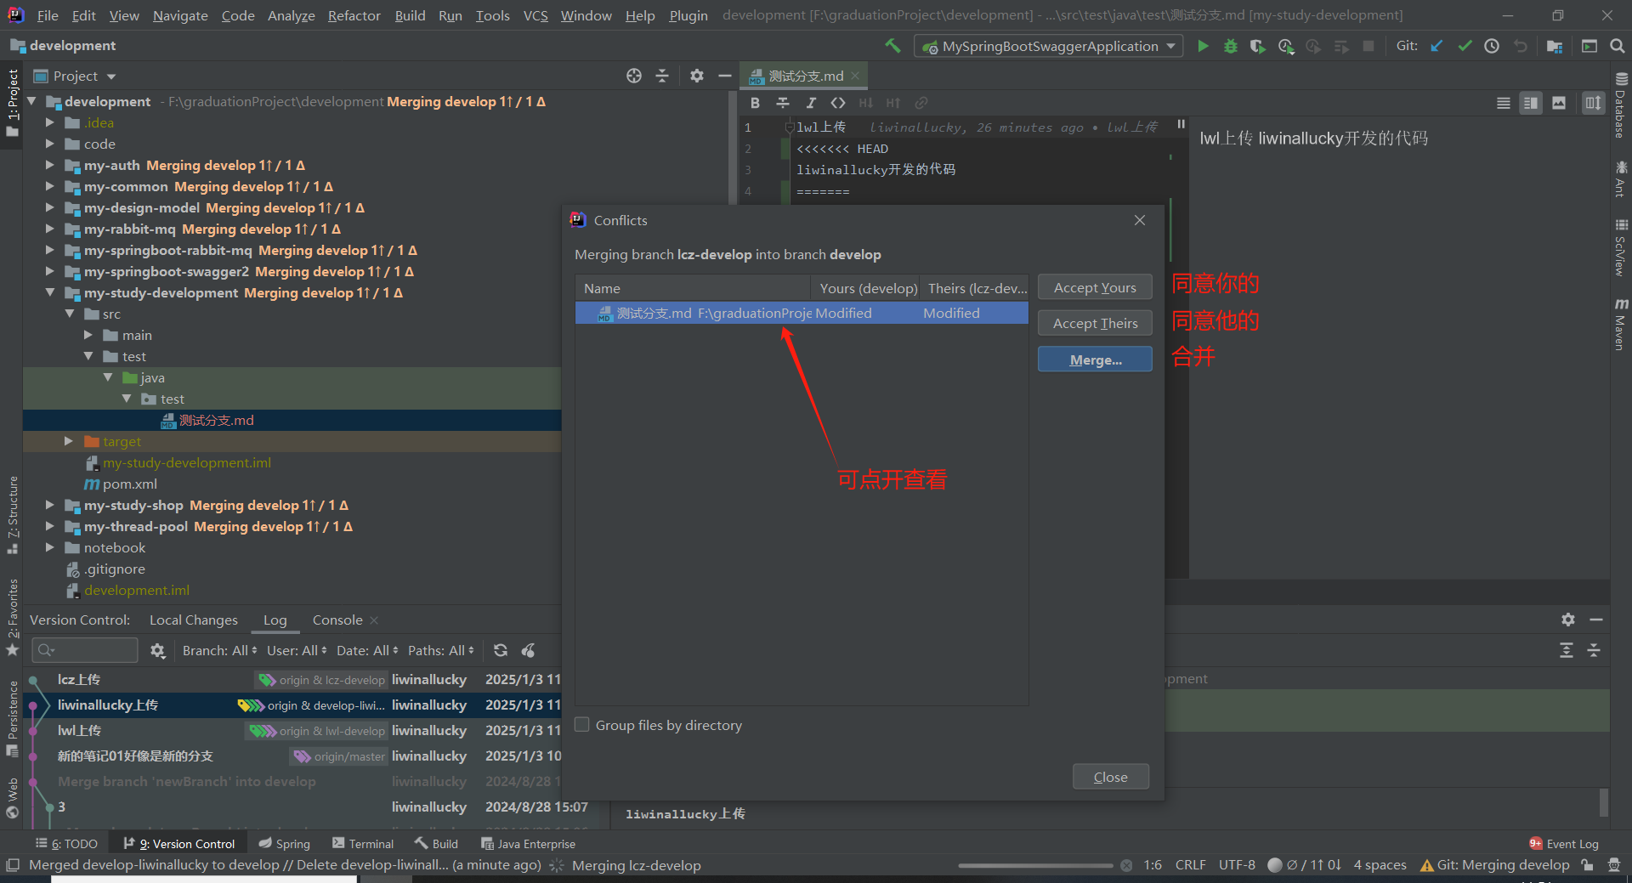Open the Terminal tool window tab
Image resolution: width=1632 pixels, height=883 pixels.
pos(364,844)
